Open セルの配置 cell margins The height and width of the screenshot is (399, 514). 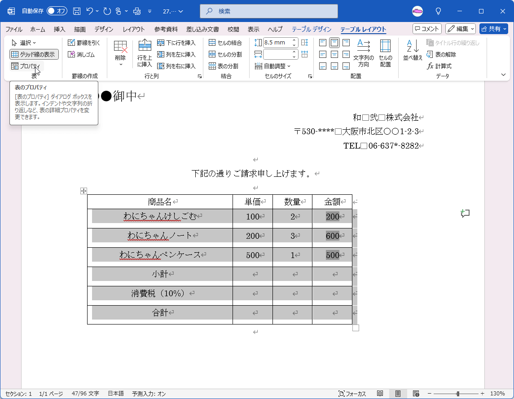[386, 53]
